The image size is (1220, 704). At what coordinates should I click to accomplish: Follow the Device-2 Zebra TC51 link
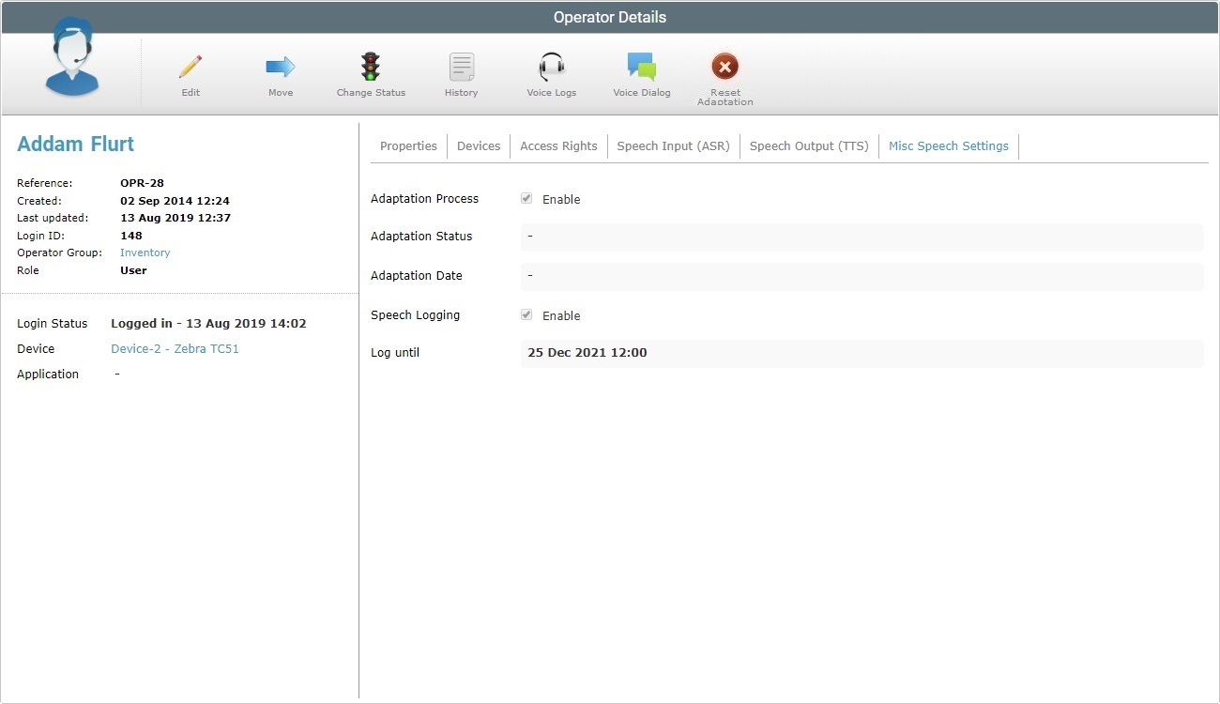coord(175,348)
